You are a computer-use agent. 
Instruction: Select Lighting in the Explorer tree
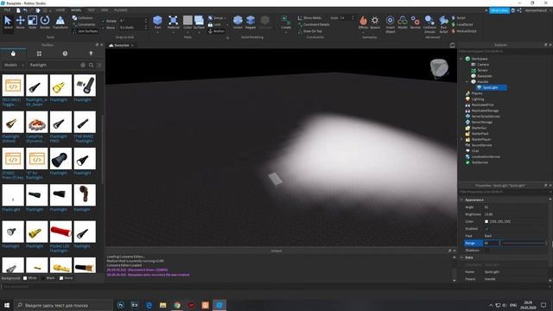[x=478, y=99]
